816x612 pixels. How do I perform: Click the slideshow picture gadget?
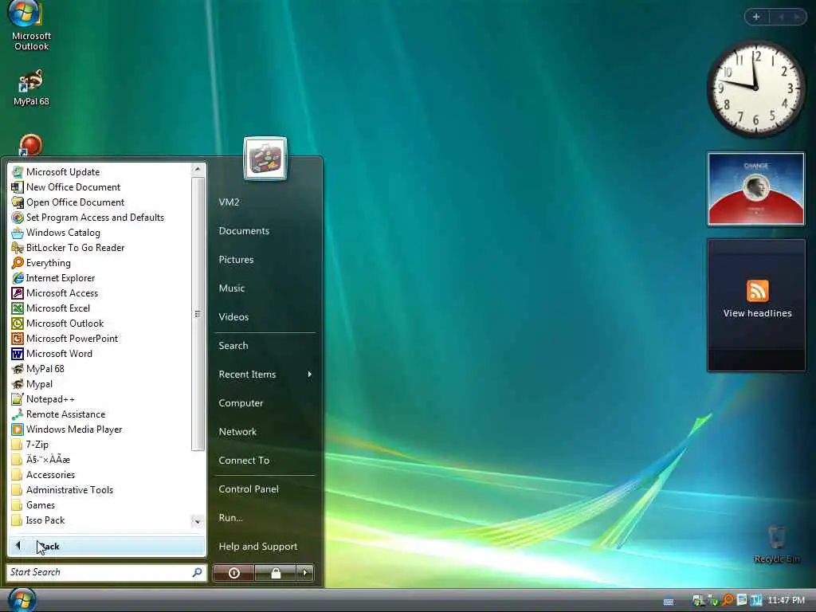(755, 189)
